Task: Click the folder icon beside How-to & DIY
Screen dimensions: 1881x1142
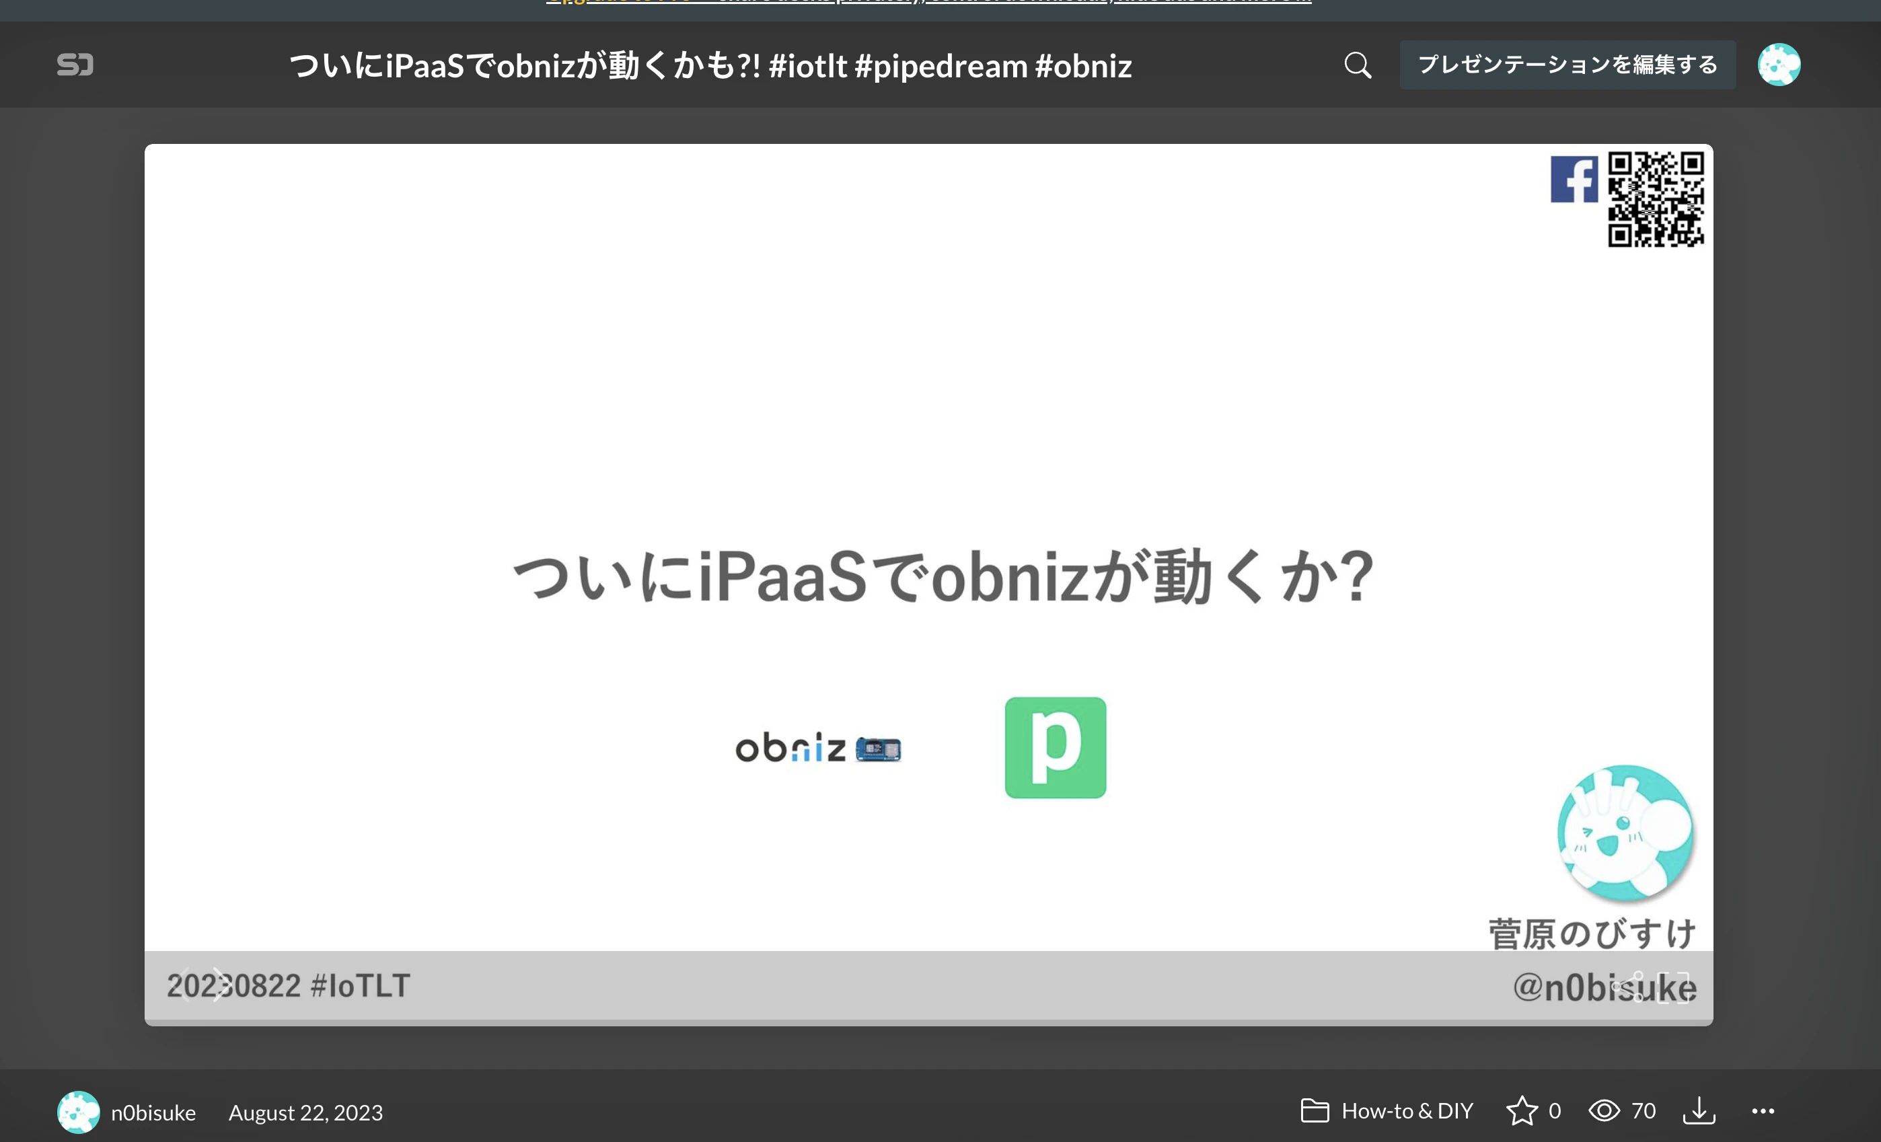Action: (x=1315, y=1110)
